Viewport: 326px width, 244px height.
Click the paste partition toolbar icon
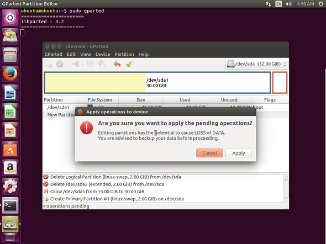(x=102, y=64)
